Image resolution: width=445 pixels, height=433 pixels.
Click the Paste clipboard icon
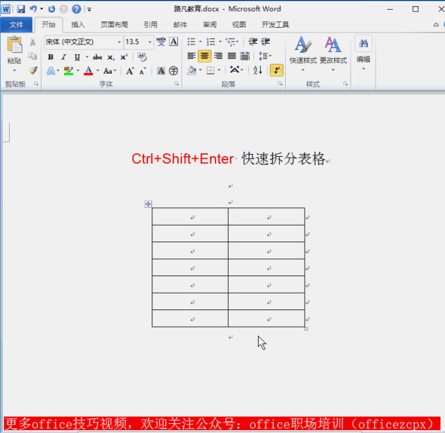tap(14, 44)
